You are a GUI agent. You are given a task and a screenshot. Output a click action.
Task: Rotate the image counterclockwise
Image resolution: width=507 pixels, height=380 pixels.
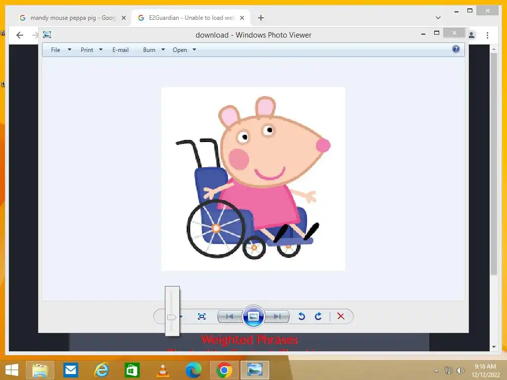pyautogui.click(x=302, y=316)
